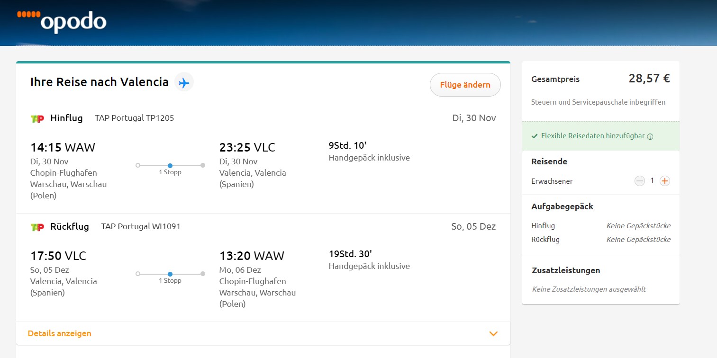Image resolution: width=717 pixels, height=358 pixels.
Task: Increase adult travellers with plus button
Action: (x=665, y=181)
